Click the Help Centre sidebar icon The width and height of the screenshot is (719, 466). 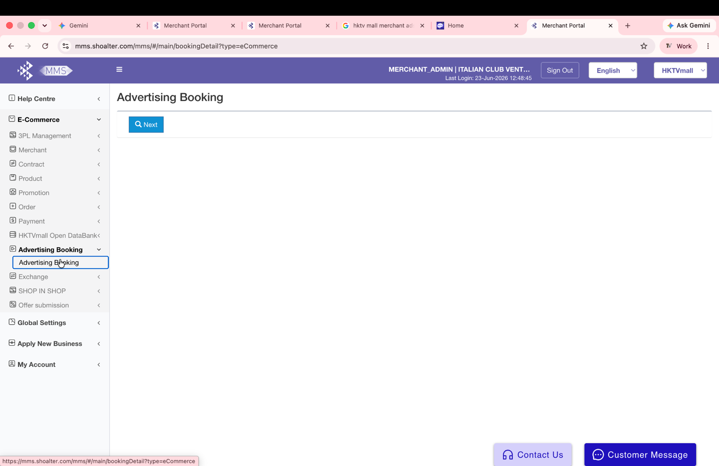[12, 98]
